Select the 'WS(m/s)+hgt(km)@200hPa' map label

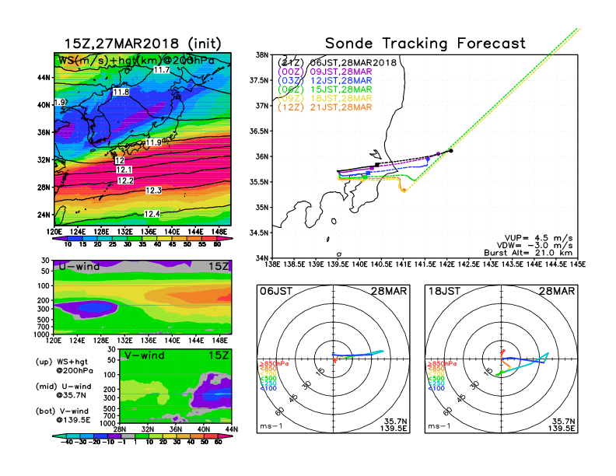pyautogui.click(x=136, y=61)
